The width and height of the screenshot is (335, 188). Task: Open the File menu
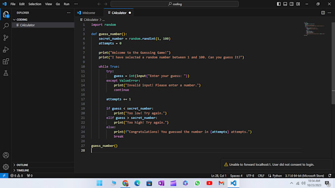tap(13, 4)
